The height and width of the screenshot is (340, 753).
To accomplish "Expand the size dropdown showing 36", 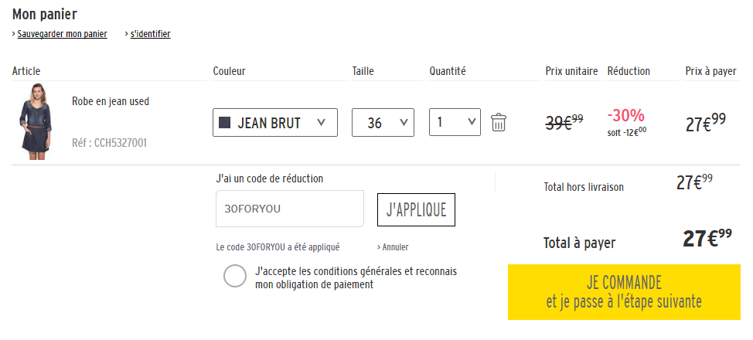I will click(x=383, y=122).
